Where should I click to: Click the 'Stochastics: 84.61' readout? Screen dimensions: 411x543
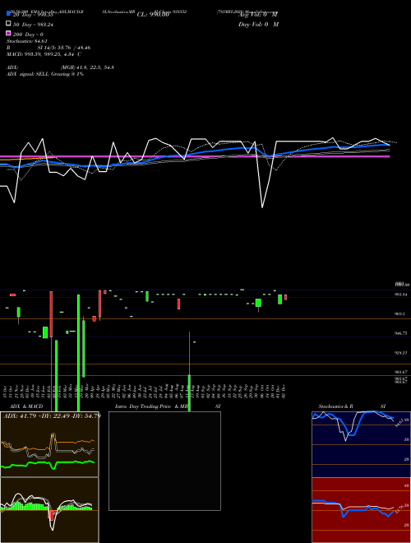[x=27, y=41]
